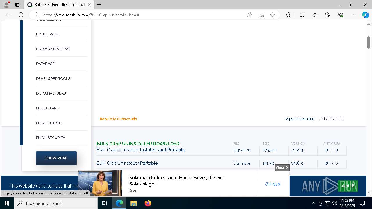Click Donate to remove ads link

pyautogui.click(x=118, y=119)
